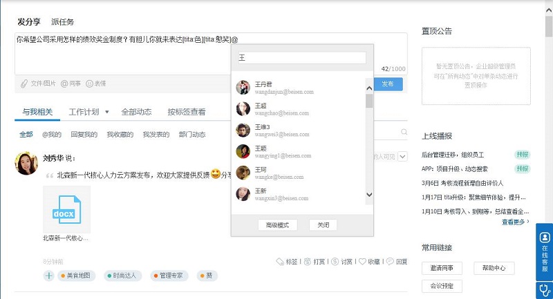Switch to the 全部动态 tab

(x=136, y=111)
